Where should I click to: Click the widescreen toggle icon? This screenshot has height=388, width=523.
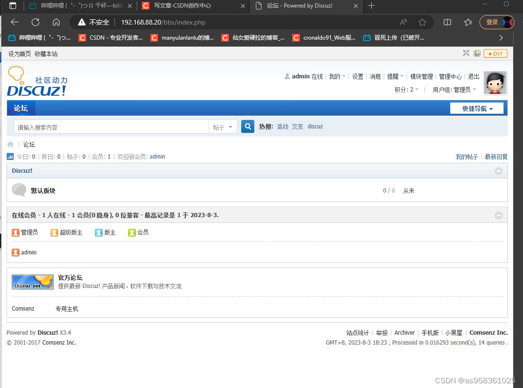coord(466,53)
